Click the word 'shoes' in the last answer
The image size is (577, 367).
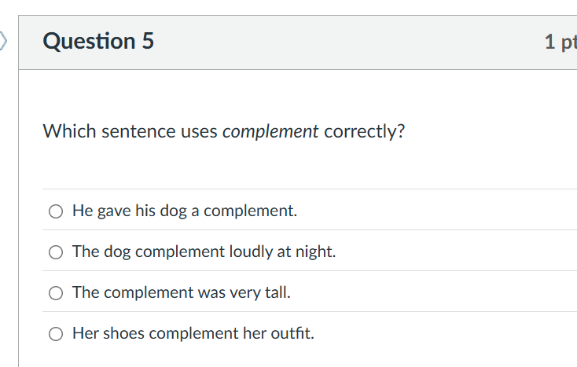coord(123,334)
